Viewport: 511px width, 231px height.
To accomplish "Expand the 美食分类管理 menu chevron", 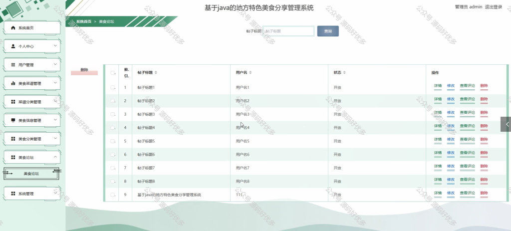I will (55, 139).
